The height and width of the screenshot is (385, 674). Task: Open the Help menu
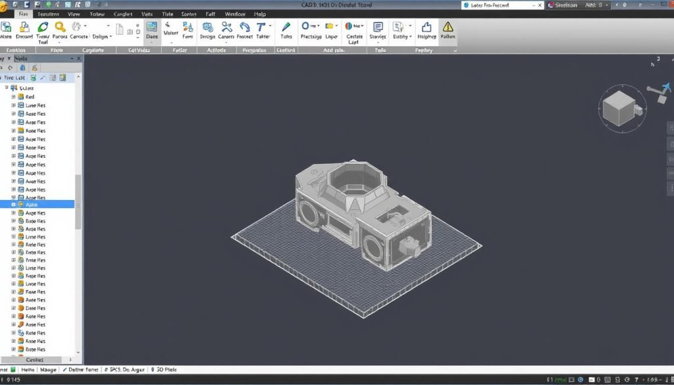(x=259, y=14)
